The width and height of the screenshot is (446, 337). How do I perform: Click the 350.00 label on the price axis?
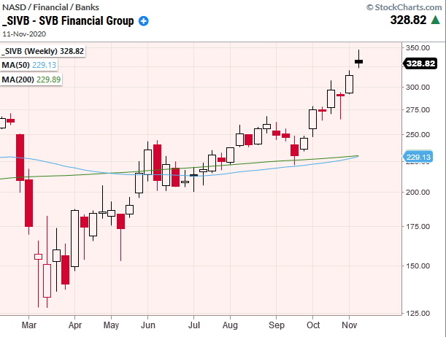(x=419, y=48)
